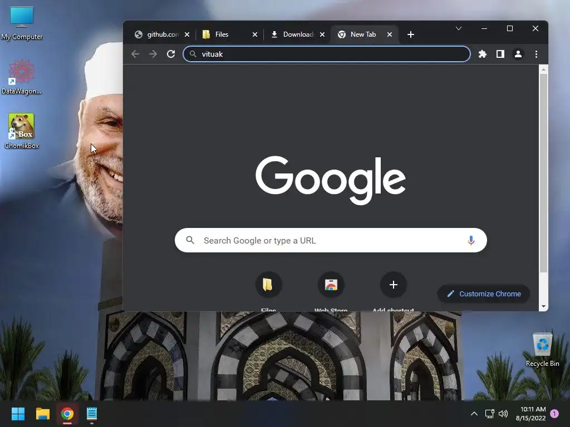
Task: Click voice search microphone icon
Action: 471,240
